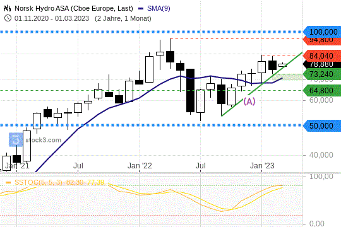Select the red 84,040 resistance tag

coord(322,56)
